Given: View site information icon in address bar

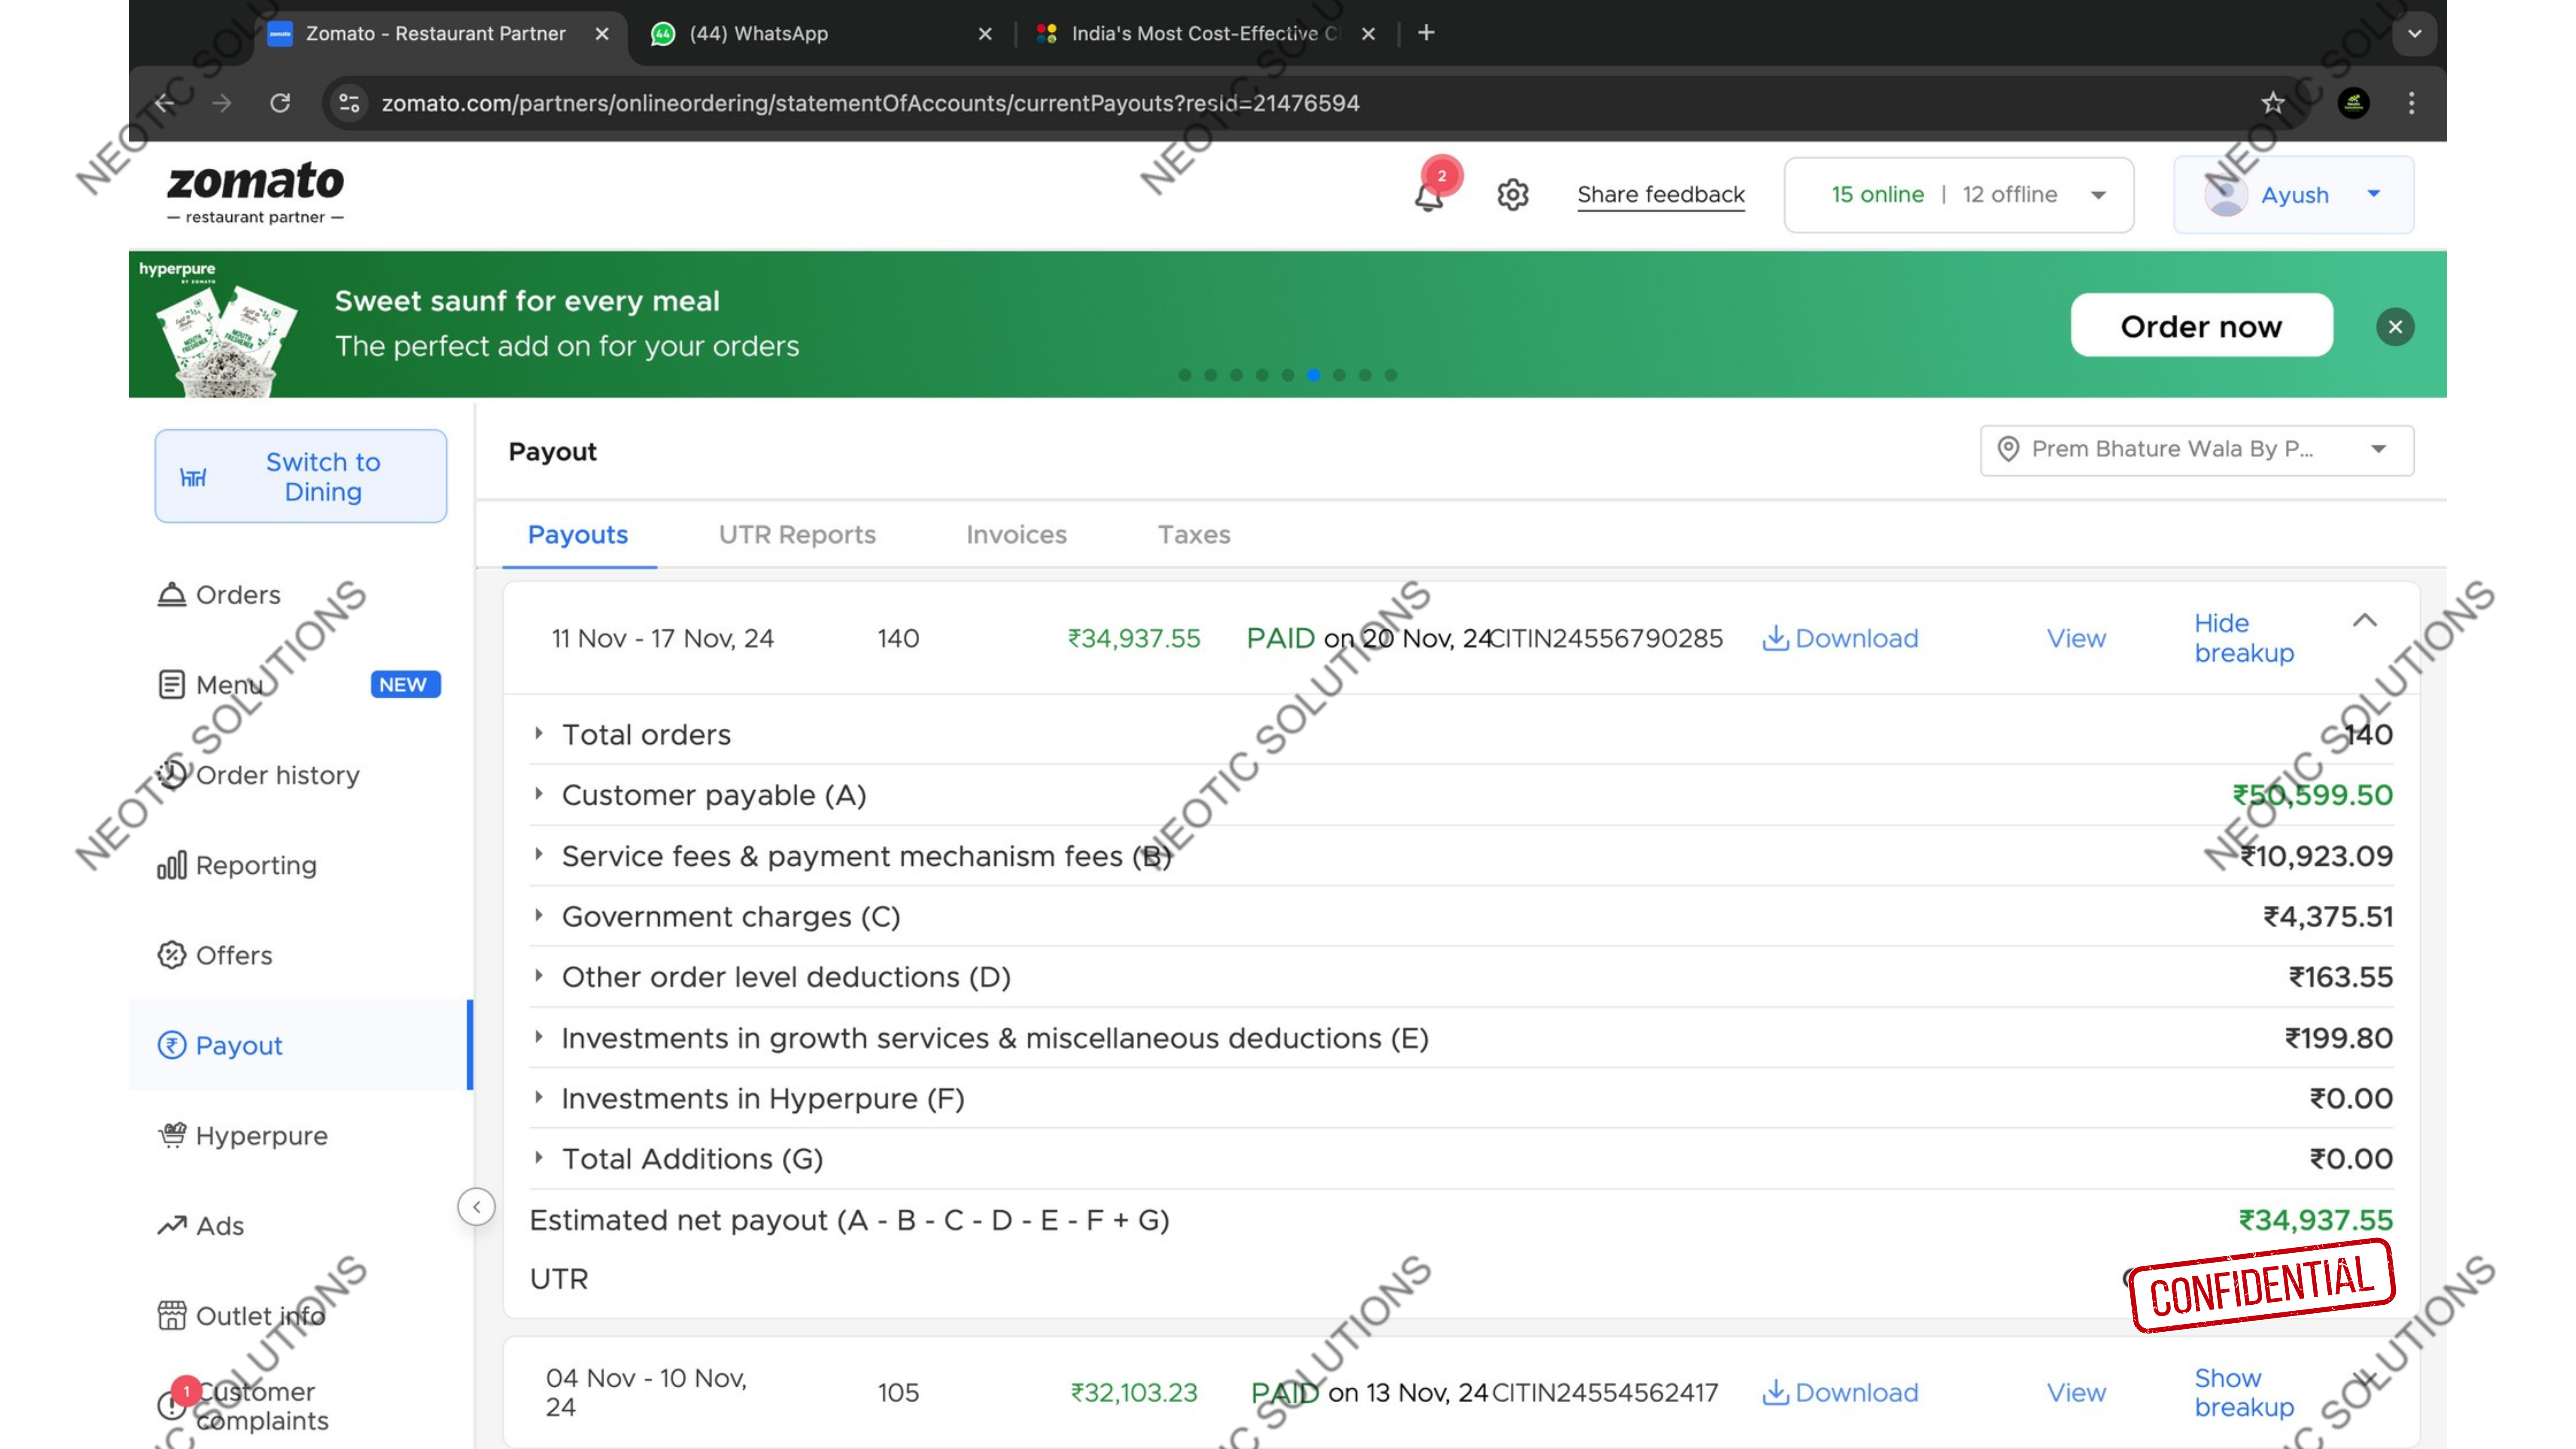Looking at the screenshot, I should pos(349,103).
